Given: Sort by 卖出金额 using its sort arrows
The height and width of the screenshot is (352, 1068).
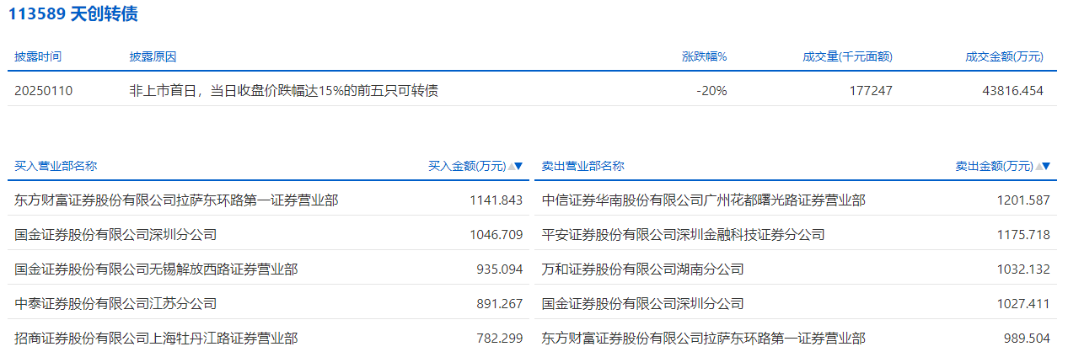Looking at the screenshot, I should 1043,167.
